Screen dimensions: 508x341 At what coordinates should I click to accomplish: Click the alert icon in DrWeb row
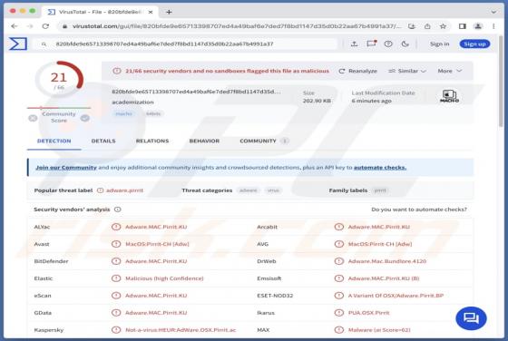coord(339,261)
